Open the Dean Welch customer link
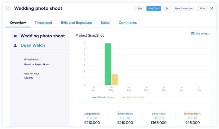 33,45
